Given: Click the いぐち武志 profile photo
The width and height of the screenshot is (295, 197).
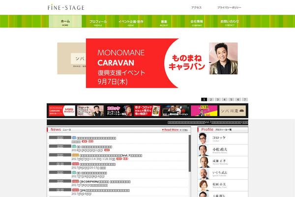Looking at the screenshot, I should coord(204,174).
